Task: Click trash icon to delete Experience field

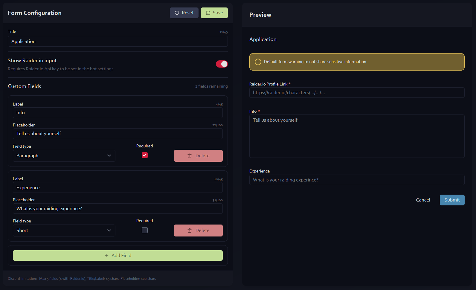Action: pyautogui.click(x=190, y=231)
